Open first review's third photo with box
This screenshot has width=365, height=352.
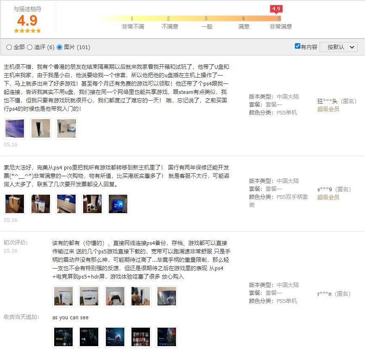coord(66,128)
